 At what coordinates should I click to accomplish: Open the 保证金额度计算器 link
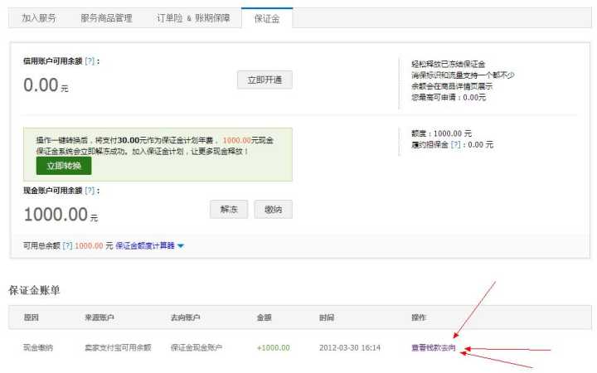(144, 246)
